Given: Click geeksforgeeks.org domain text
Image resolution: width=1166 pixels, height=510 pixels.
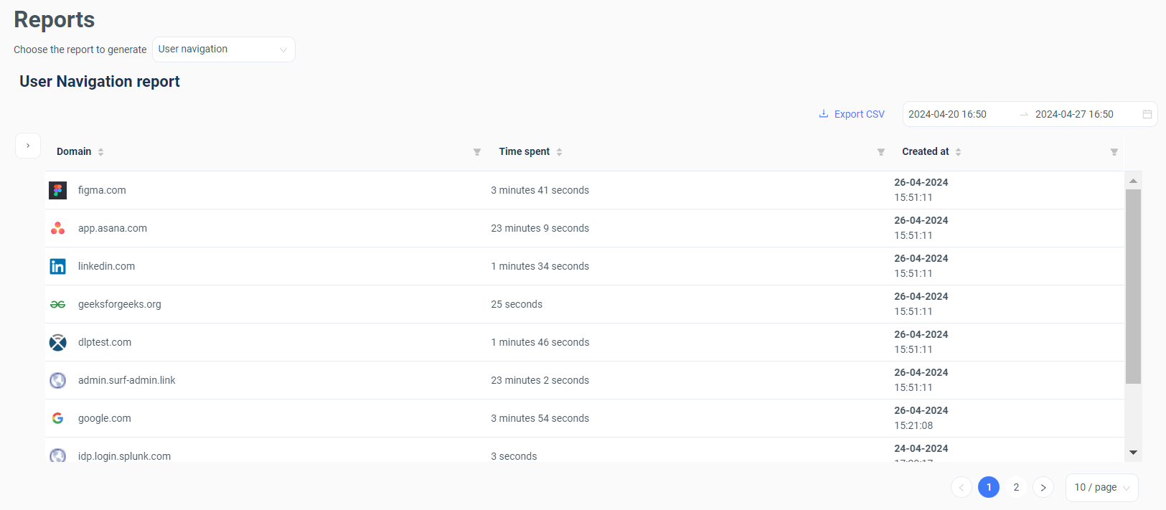Looking at the screenshot, I should tap(120, 304).
